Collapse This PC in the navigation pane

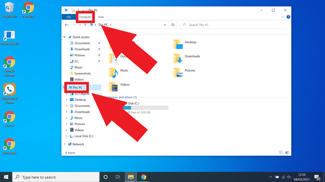pos(64,88)
